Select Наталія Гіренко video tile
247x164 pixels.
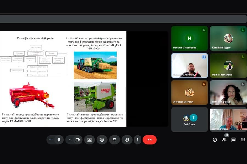(x=228, y=92)
